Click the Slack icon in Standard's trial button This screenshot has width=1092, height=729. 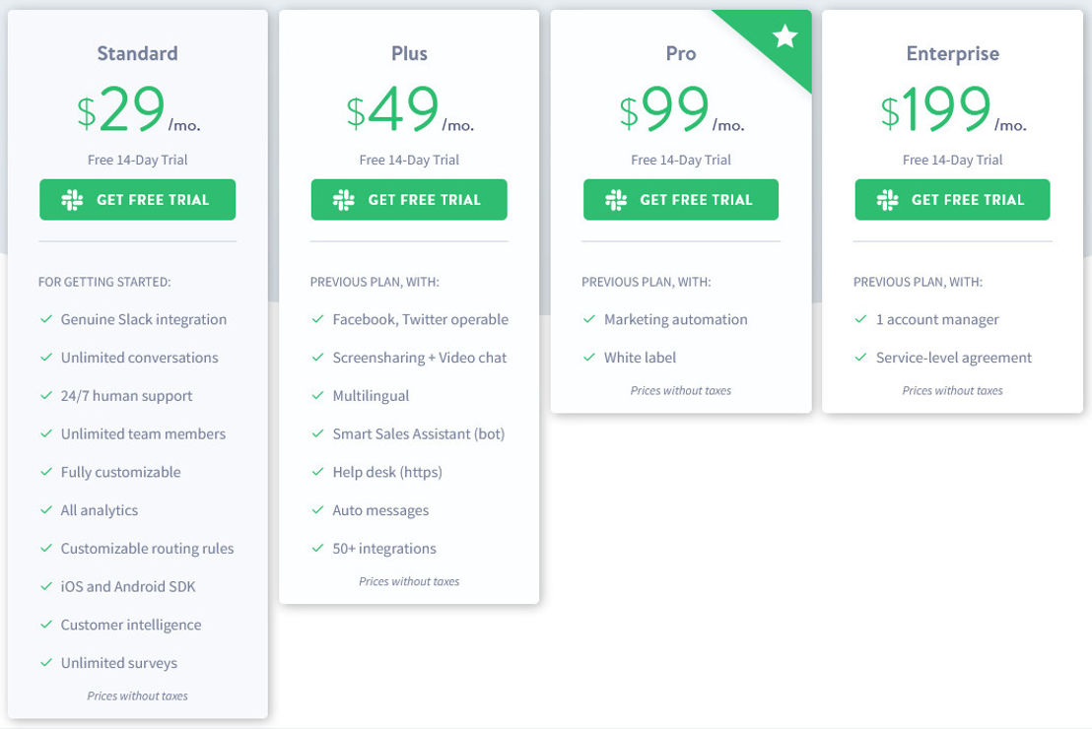[72, 200]
